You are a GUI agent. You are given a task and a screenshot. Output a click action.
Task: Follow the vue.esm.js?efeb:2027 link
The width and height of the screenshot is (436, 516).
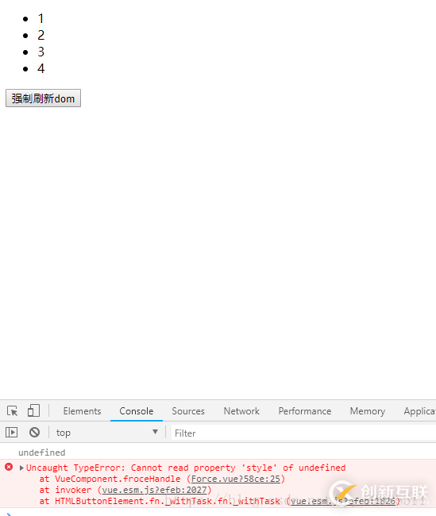[154, 490]
